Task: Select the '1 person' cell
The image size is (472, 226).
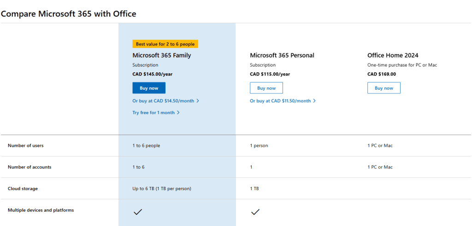Action: coord(259,145)
